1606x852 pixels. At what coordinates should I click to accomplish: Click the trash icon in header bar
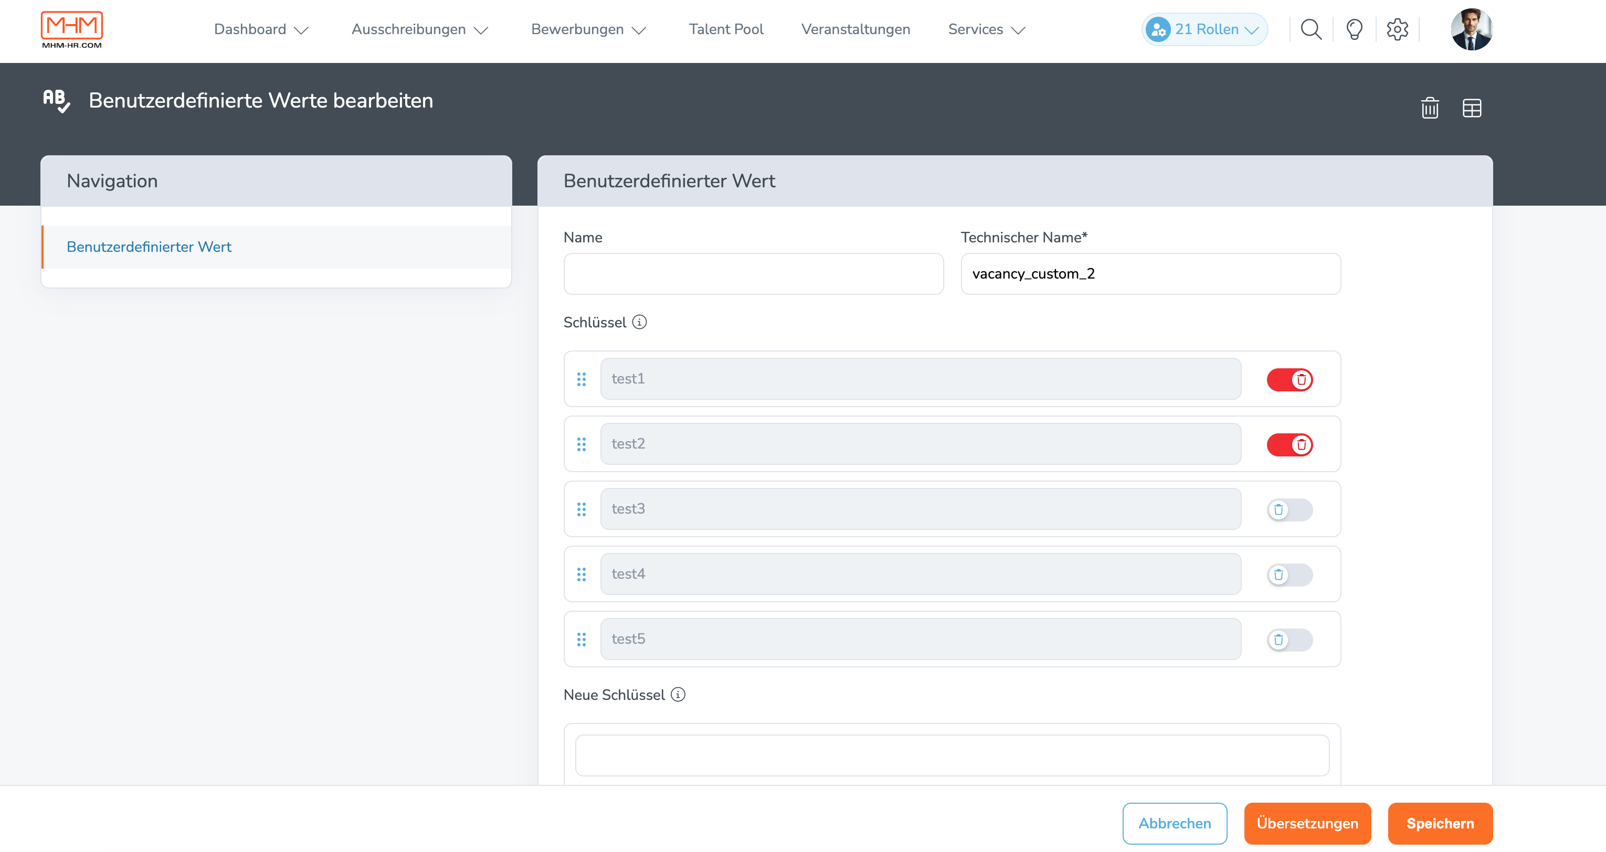click(1430, 108)
